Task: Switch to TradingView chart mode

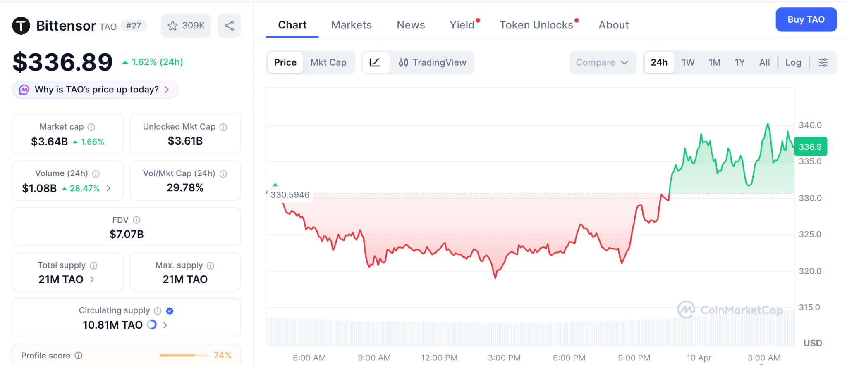Action: pyautogui.click(x=432, y=62)
